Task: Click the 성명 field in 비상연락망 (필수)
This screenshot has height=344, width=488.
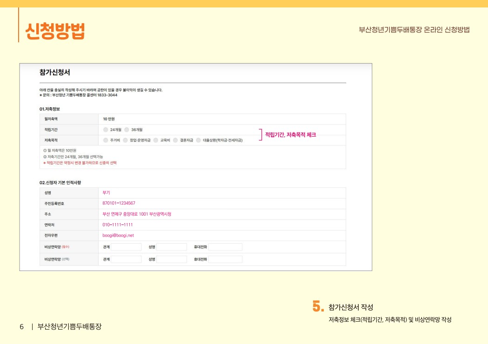Action: [x=172, y=247]
